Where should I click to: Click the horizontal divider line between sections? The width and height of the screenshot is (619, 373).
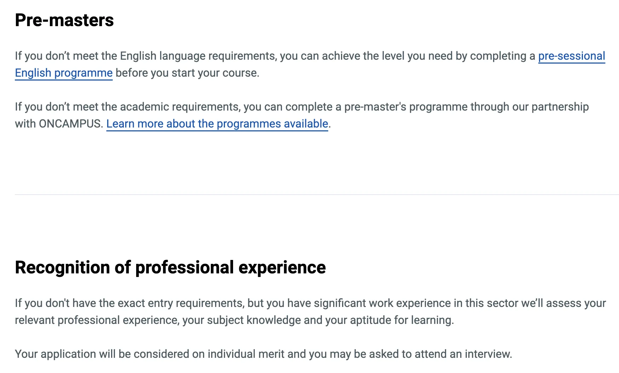coord(317,195)
